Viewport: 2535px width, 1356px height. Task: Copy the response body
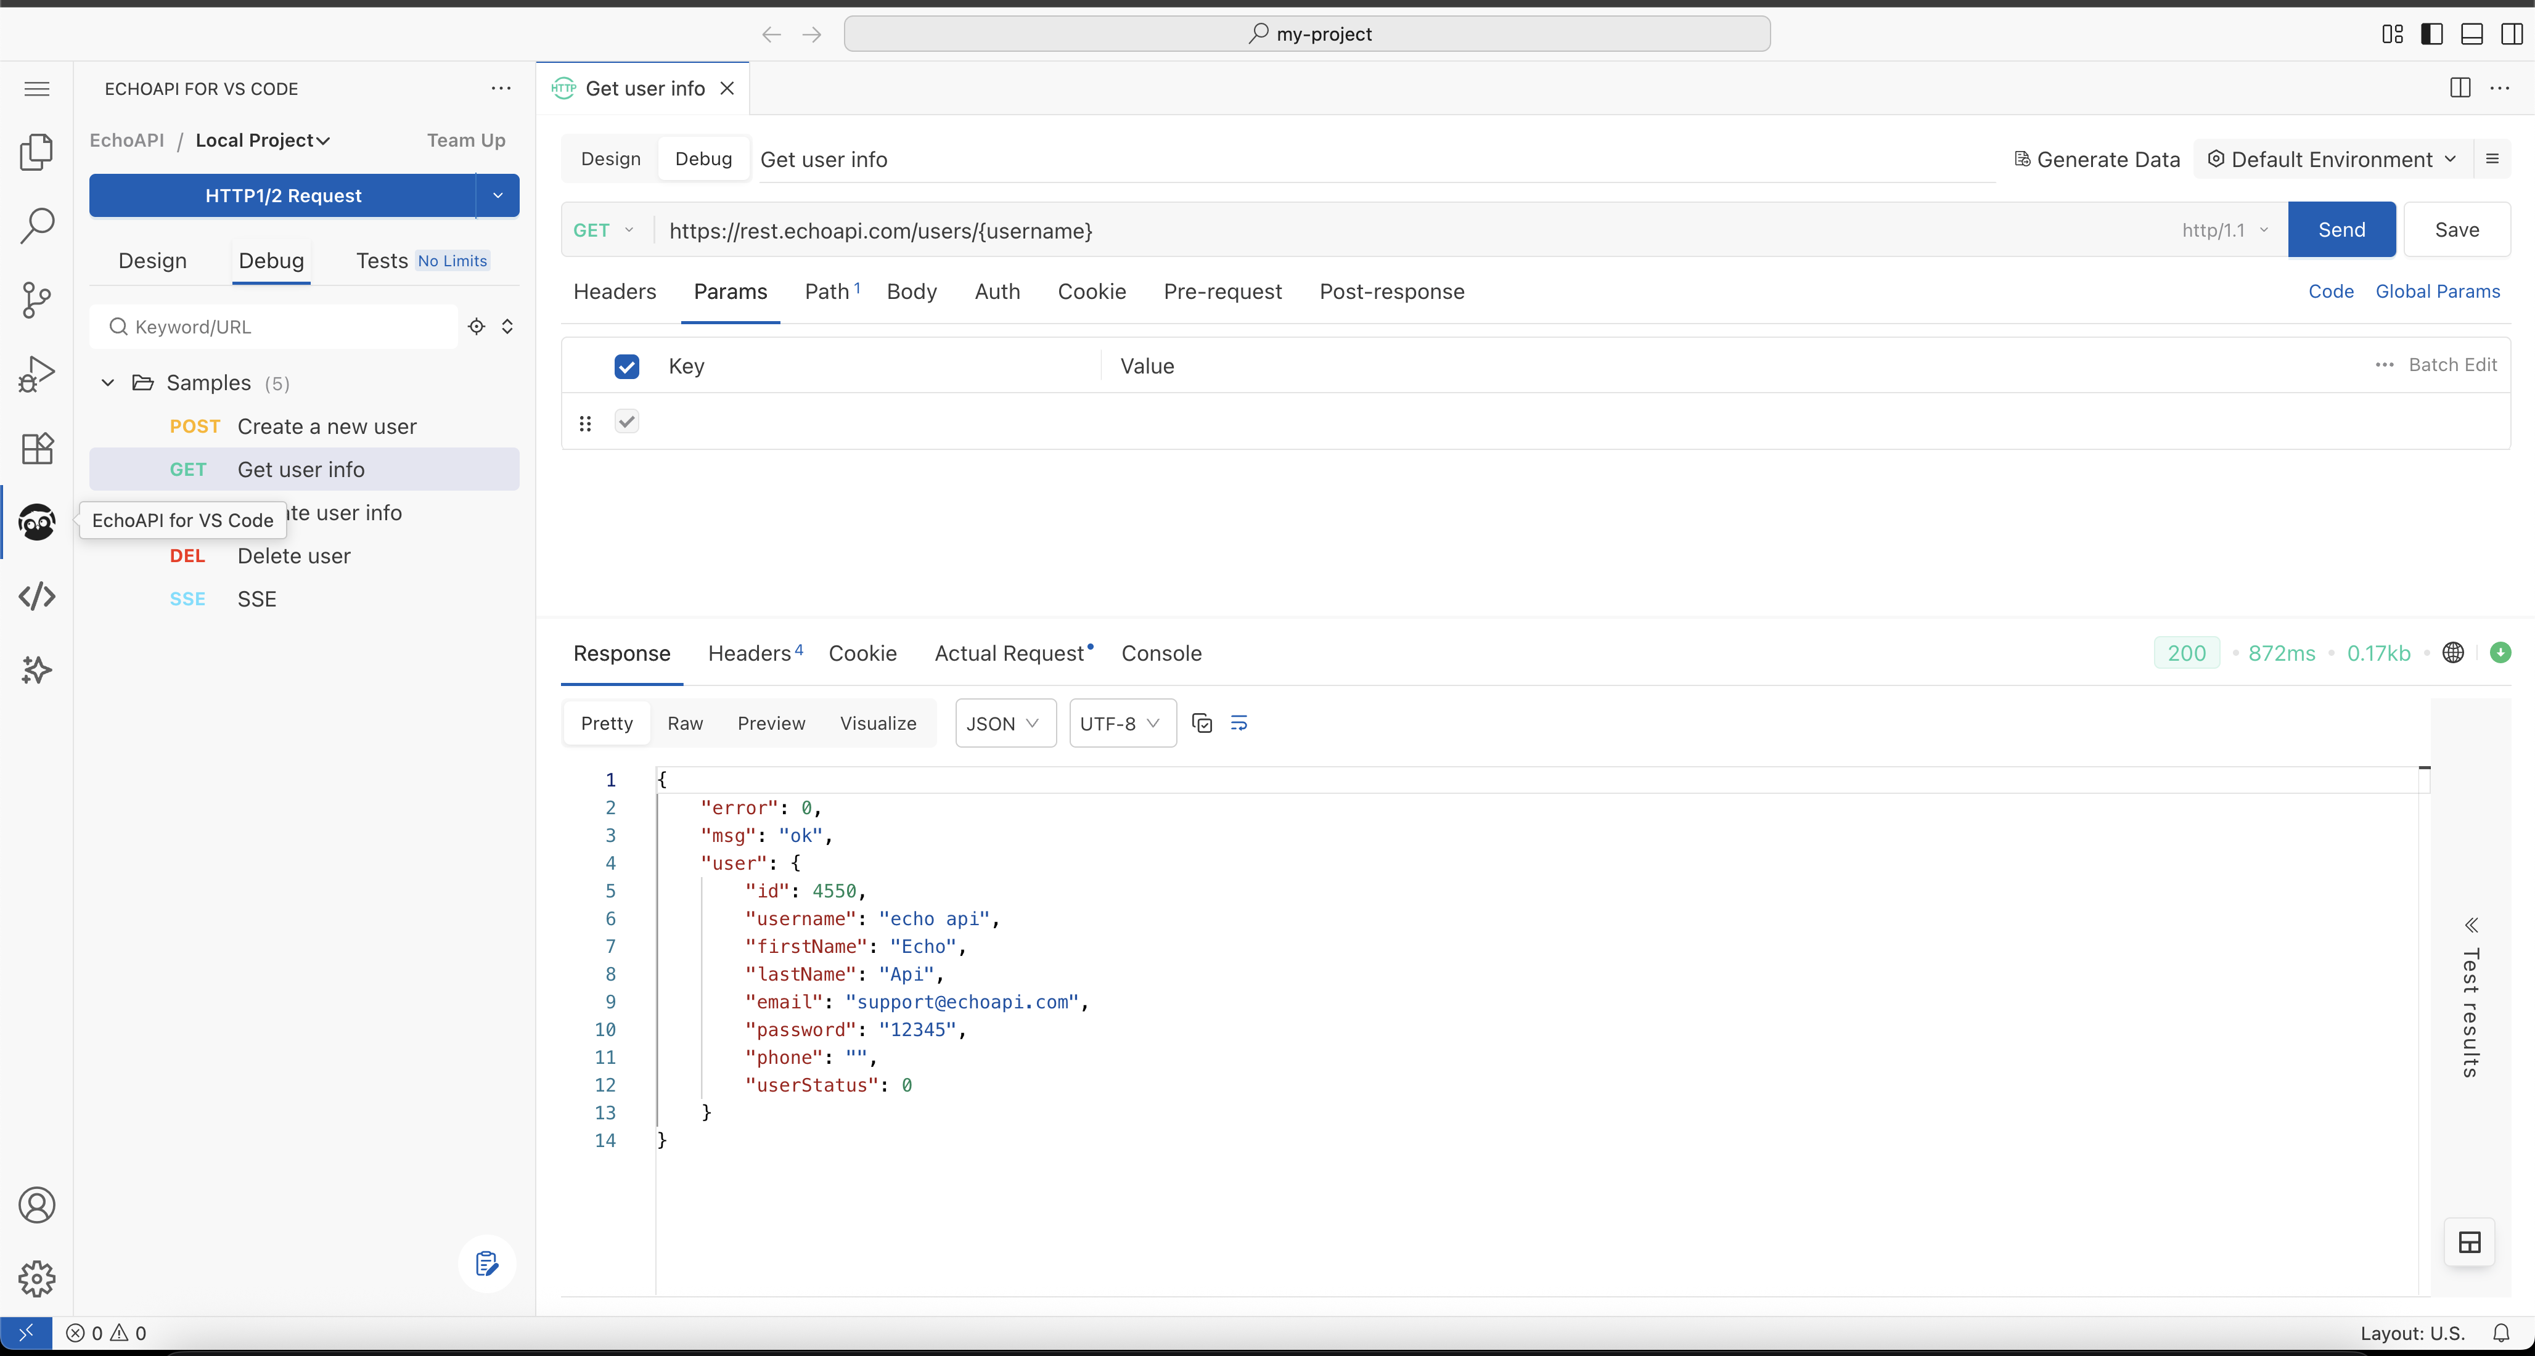[x=1202, y=723]
